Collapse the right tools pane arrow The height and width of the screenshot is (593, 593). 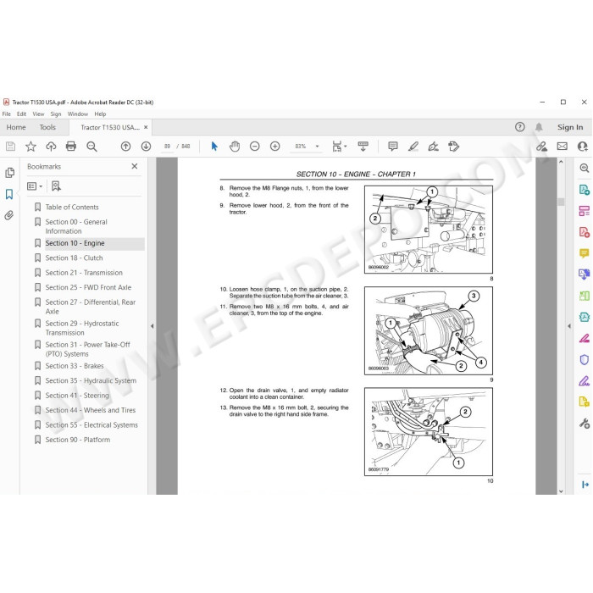[x=569, y=326]
